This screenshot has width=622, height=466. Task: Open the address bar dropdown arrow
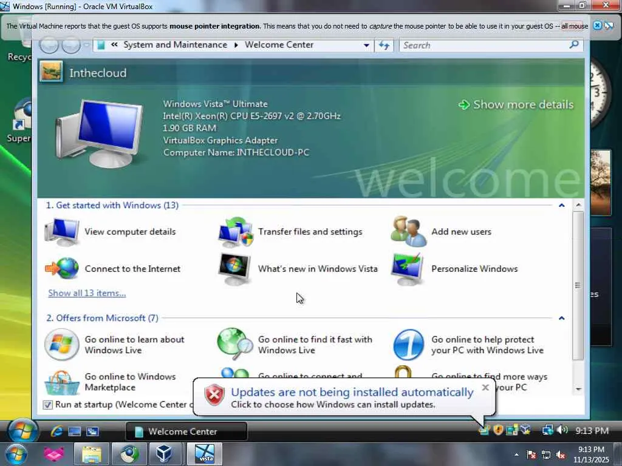[366, 45]
